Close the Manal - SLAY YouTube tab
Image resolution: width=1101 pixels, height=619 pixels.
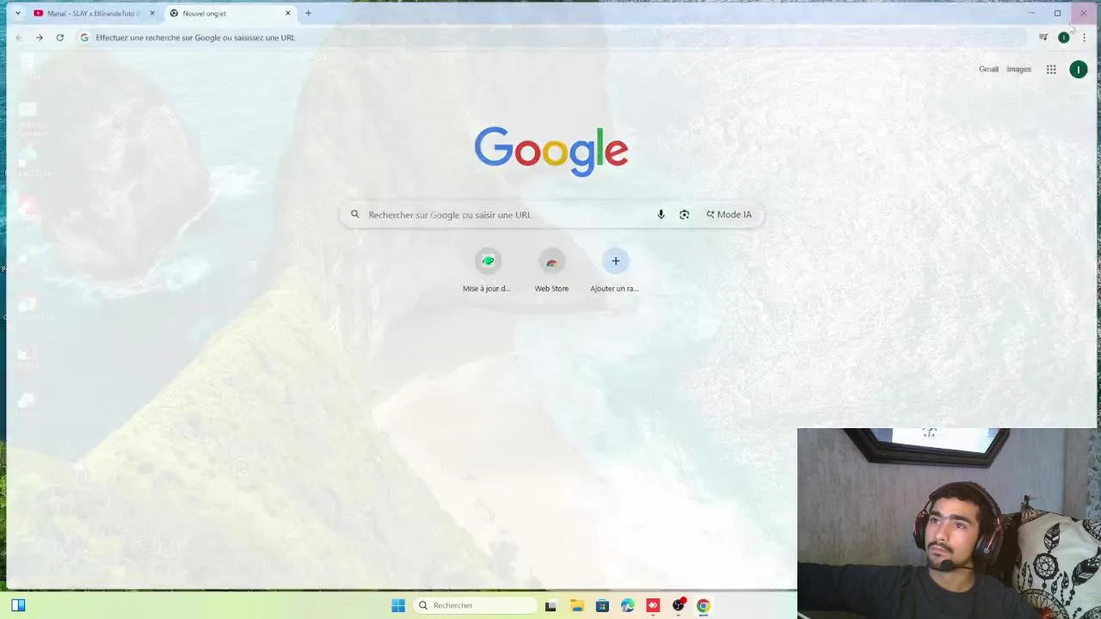coord(152,13)
